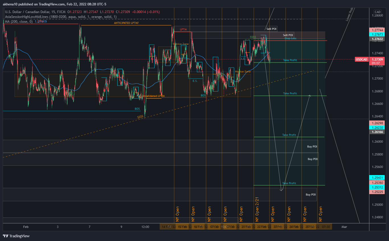Click the BOS label on the long cyan line
The height and width of the screenshot is (241, 389).
click(x=137, y=109)
